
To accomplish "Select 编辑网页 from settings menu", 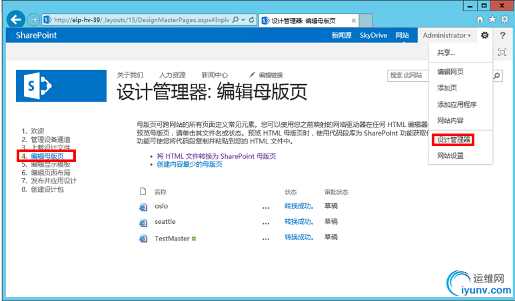I will click(x=450, y=72).
